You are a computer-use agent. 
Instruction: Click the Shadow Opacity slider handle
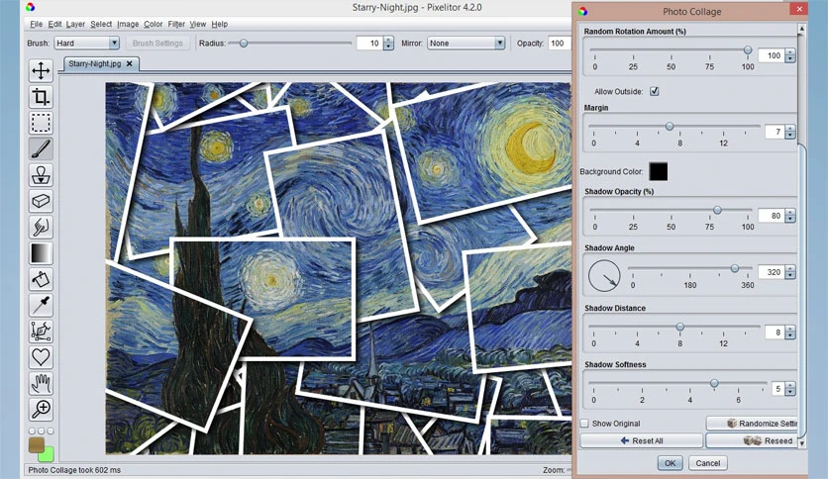[x=717, y=211]
